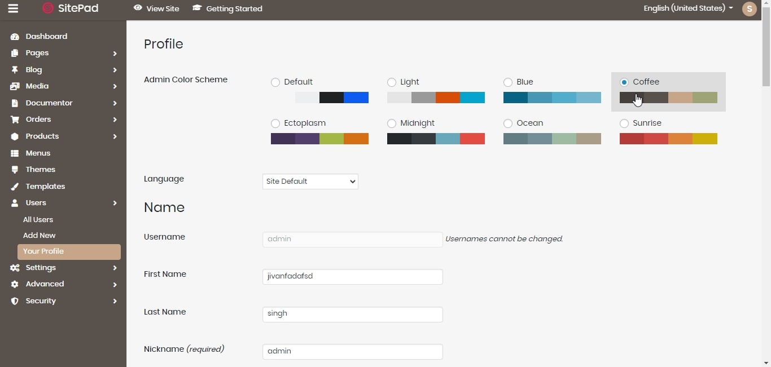771x367 pixels.
Task: Select the Midnight color scheme radio
Action: pos(392,123)
